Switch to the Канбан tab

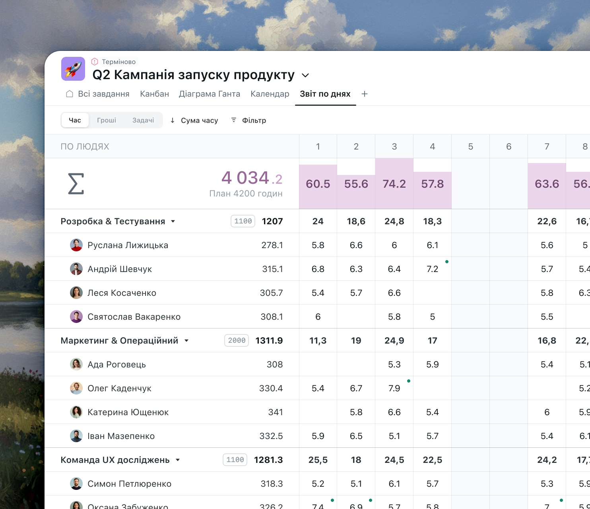(154, 94)
